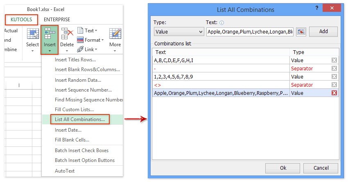Switch to the ENTERPRISE tab
The height and width of the screenshot is (182, 348).
pyautogui.click(x=57, y=20)
